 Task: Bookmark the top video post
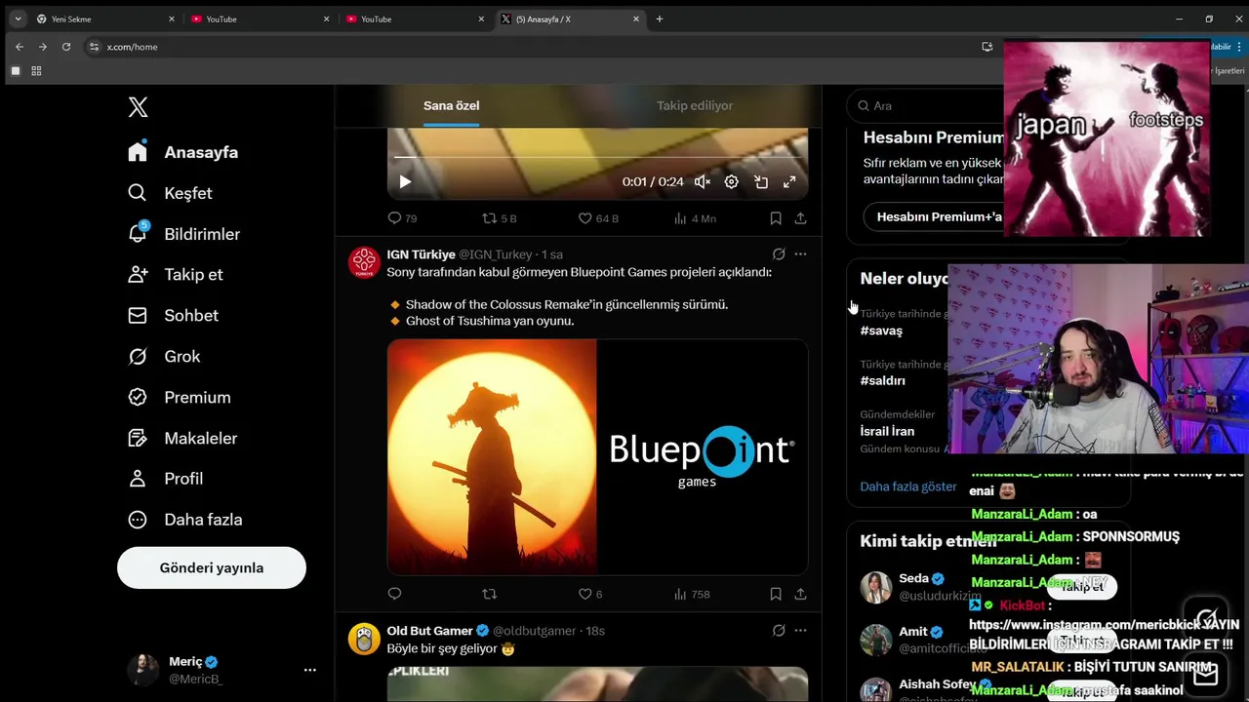[776, 218]
